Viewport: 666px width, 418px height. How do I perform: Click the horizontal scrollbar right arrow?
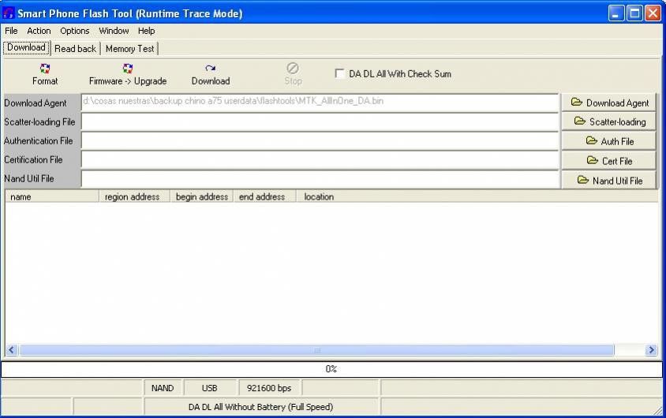[651, 349]
